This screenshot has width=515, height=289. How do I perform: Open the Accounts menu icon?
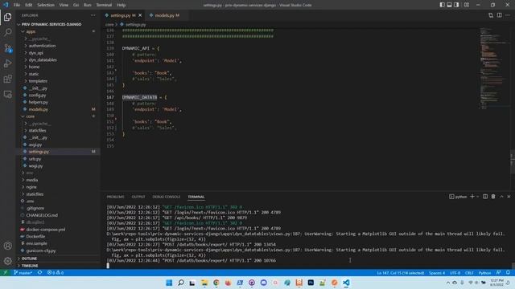coord(7,246)
